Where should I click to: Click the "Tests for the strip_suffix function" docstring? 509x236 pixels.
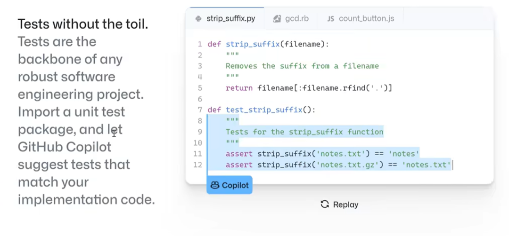(x=304, y=132)
